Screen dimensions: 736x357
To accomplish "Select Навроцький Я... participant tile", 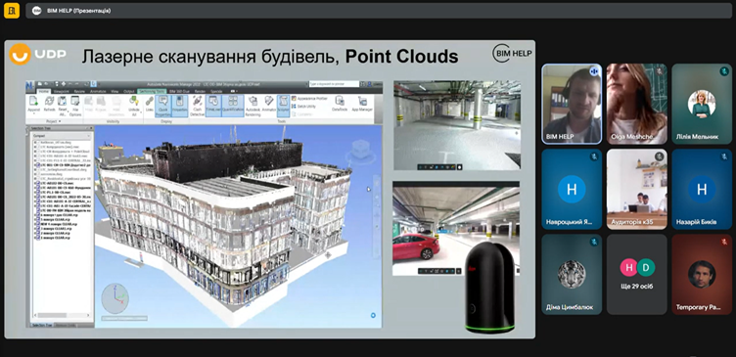I will [x=572, y=189].
